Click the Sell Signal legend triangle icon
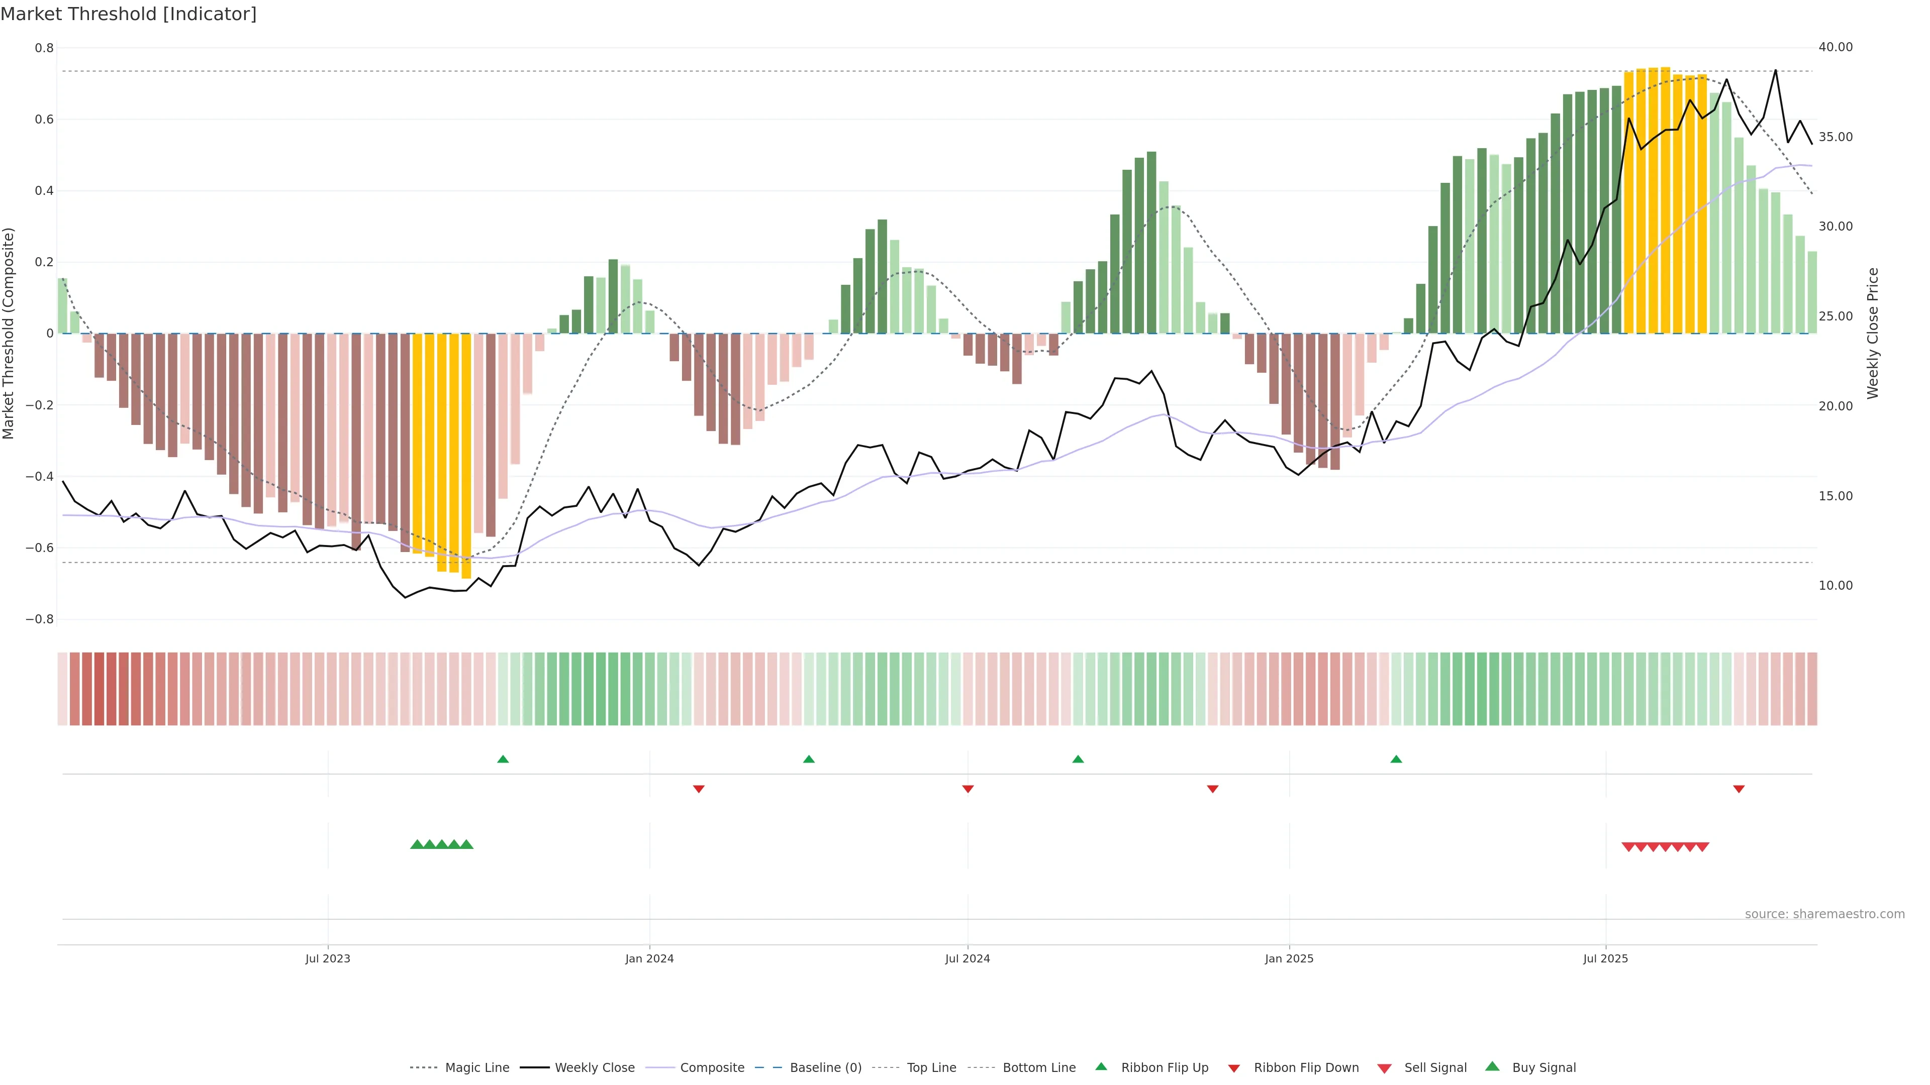The height and width of the screenshot is (1085, 1930). [1385, 1068]
